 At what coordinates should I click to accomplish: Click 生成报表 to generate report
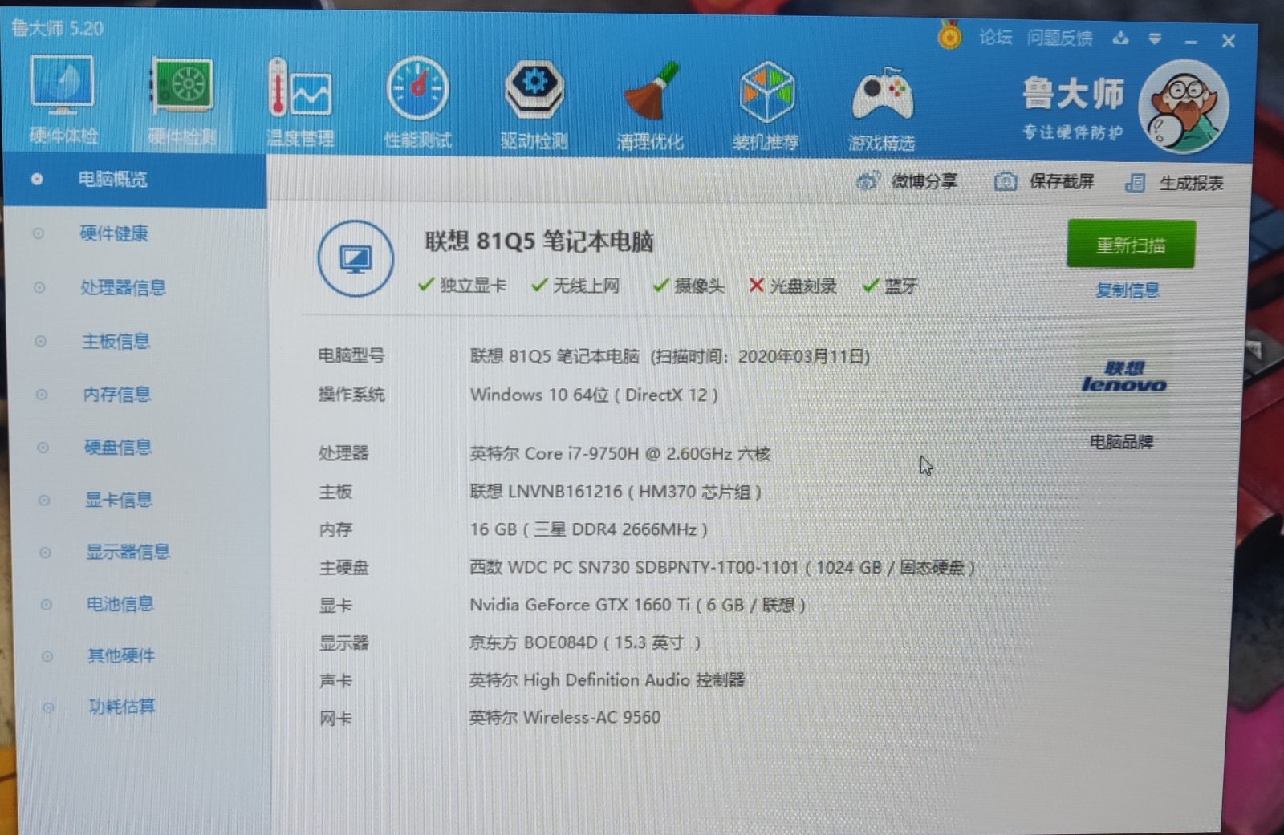[x=1174, y=183]
